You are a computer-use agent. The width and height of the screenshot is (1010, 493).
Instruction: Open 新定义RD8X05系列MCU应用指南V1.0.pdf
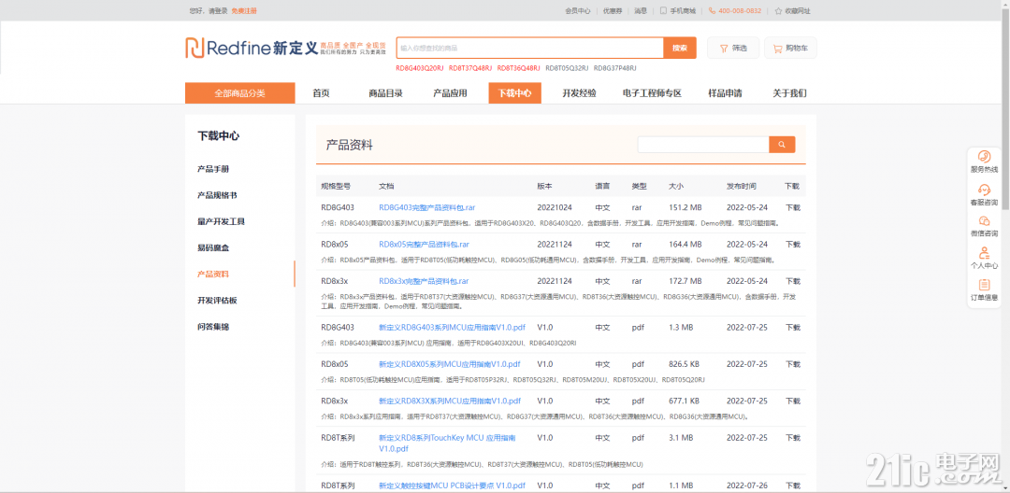[450, 364]
